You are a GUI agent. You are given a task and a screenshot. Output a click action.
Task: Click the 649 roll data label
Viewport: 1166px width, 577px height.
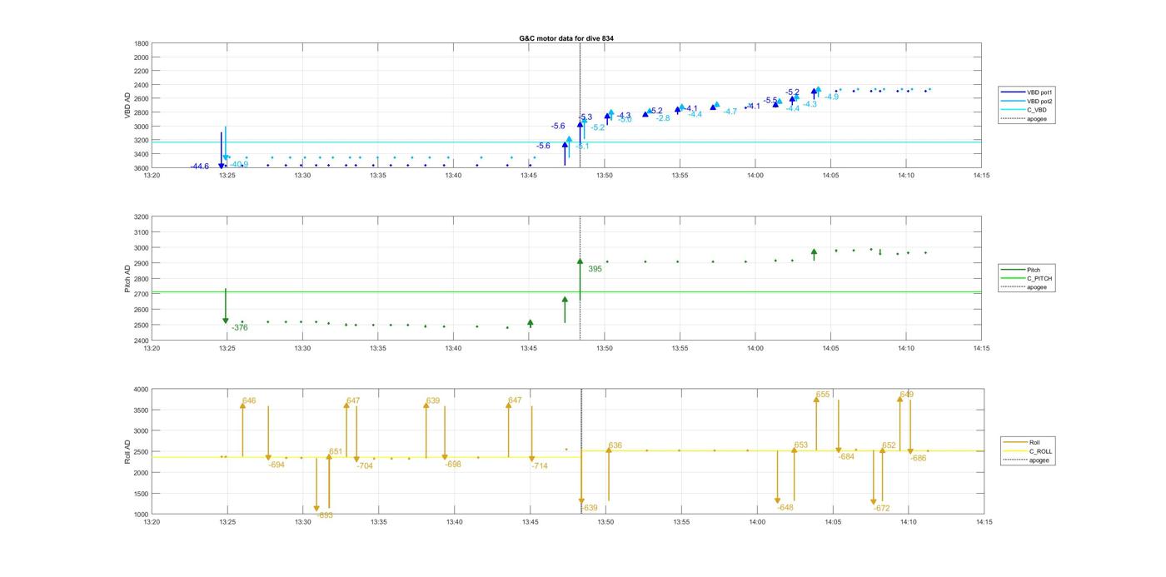(x=907, y=395)
